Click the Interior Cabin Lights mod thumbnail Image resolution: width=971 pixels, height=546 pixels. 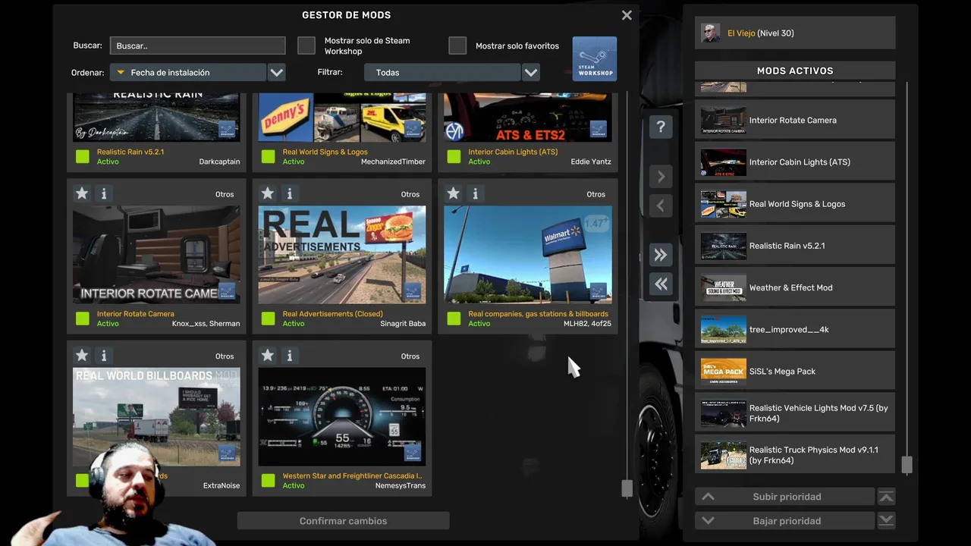(x=528, y=117)
